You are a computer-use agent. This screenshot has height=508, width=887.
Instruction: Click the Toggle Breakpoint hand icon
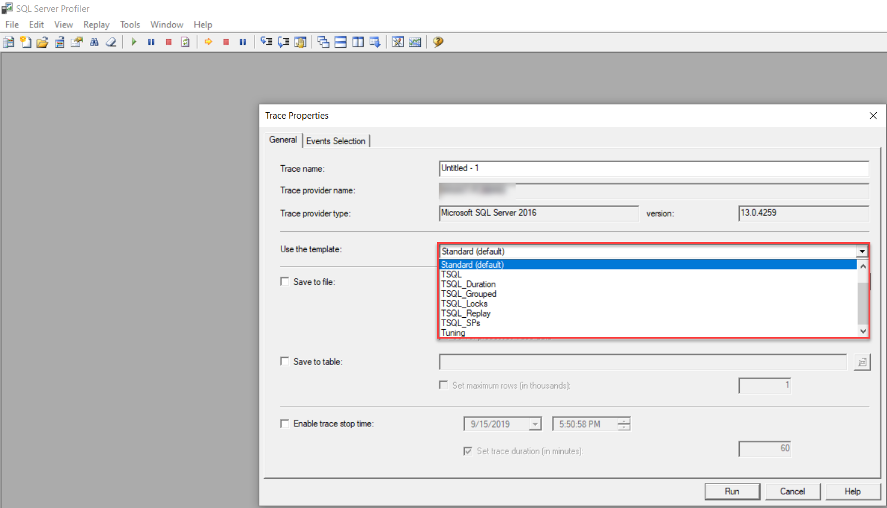300,42
